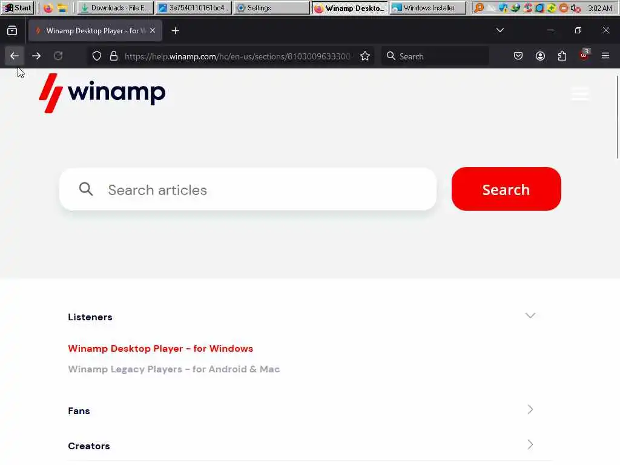The height and width of the screenshot is (465, 620).
Task: Open the Extensions puzzle-piece icon
Action: point(562,56)
